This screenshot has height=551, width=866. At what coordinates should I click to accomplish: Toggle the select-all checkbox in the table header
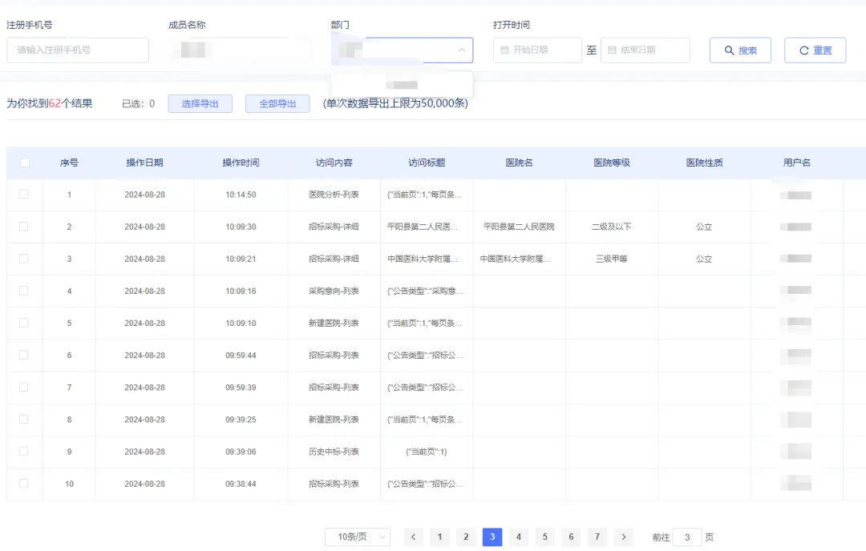[25, 162]
